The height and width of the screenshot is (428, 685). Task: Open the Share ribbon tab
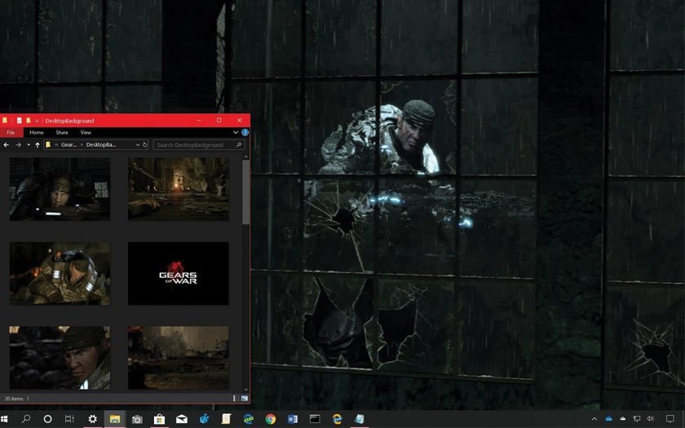click(62, 132)
